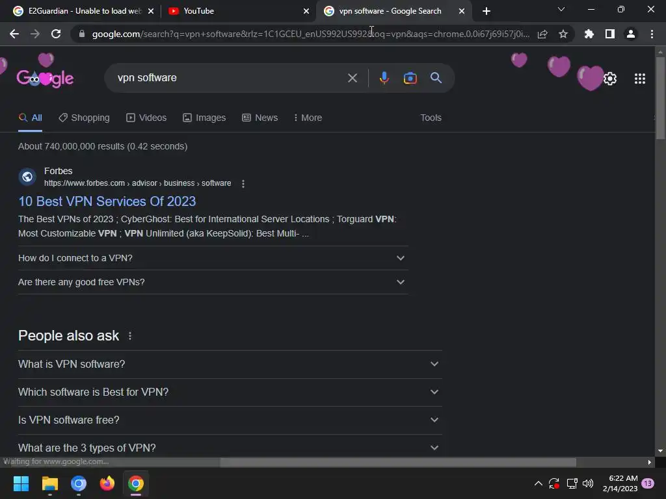Open Forbes result options menu
Viewport: 666px width, 499px height.
(243, 184)
